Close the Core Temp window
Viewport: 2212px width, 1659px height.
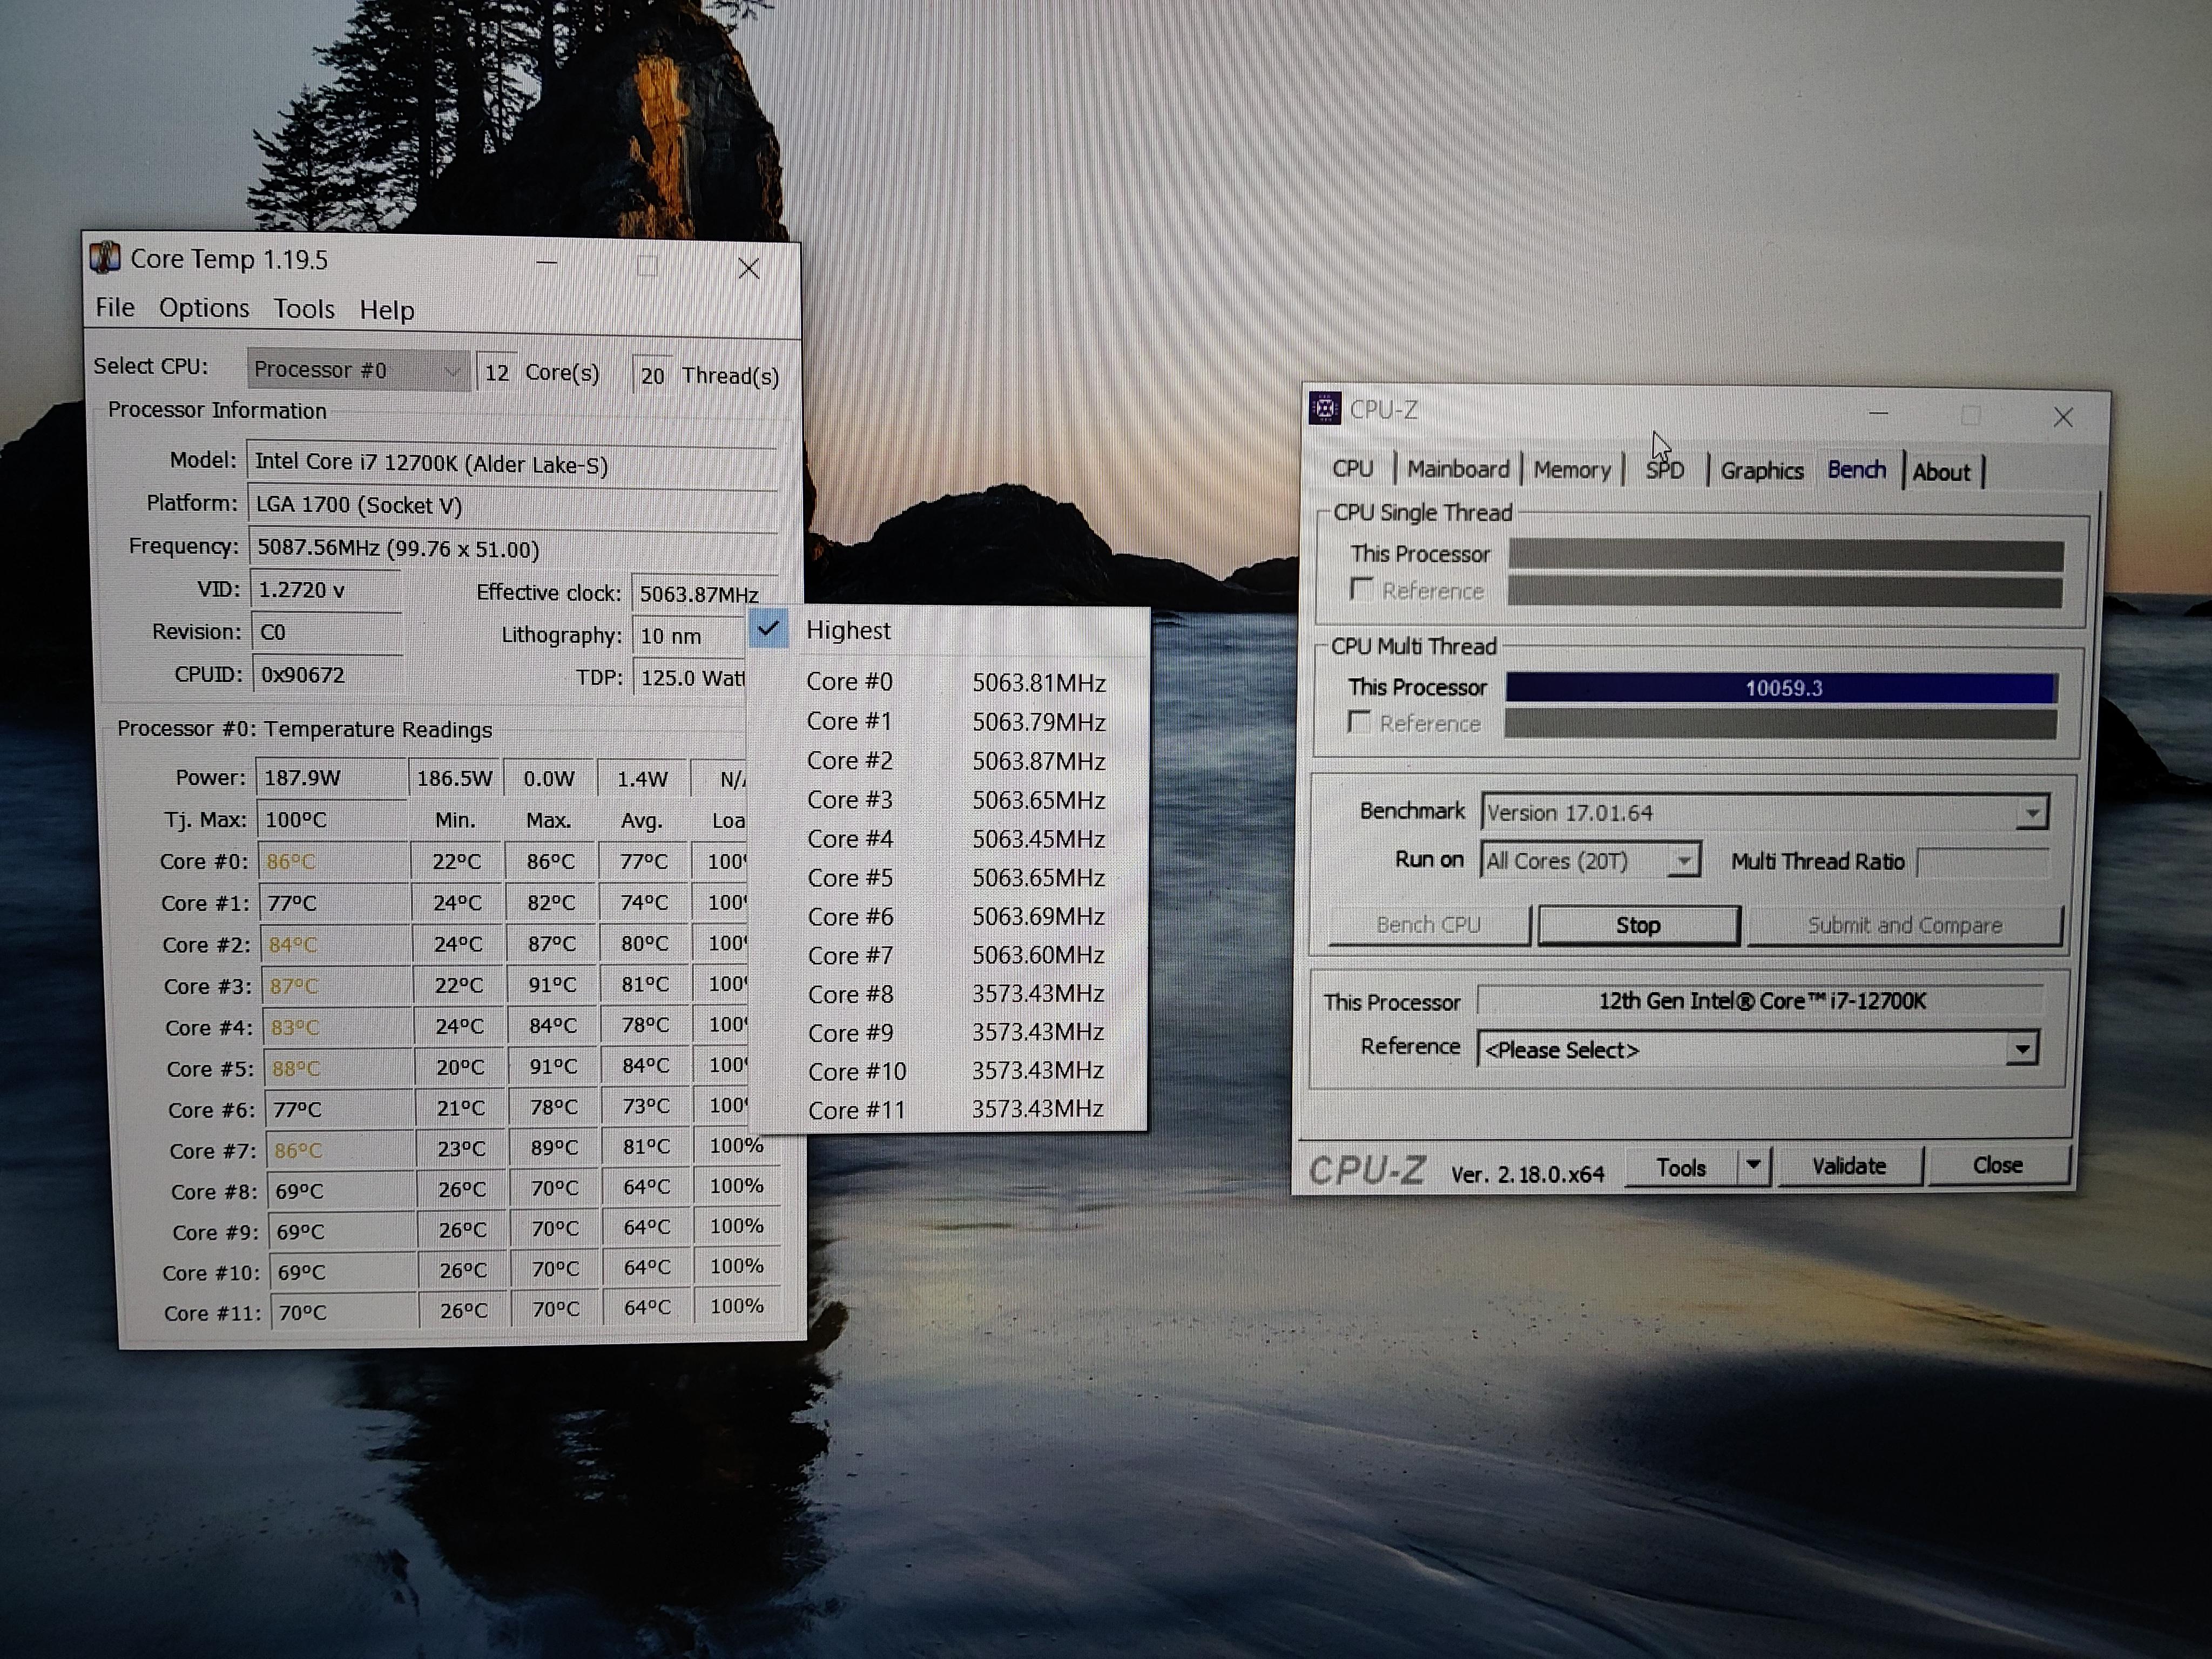click(x=748, y=268)
